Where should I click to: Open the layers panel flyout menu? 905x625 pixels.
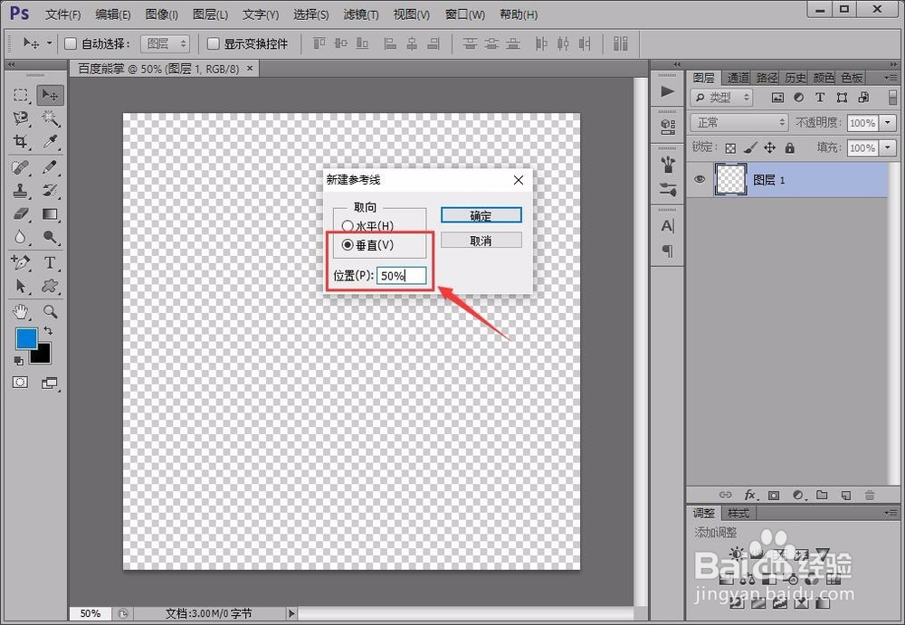pos(891,77)
